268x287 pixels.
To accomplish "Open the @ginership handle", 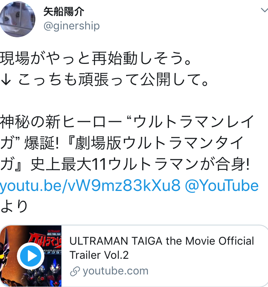I will pyautogui.click(x=72, y=26).
